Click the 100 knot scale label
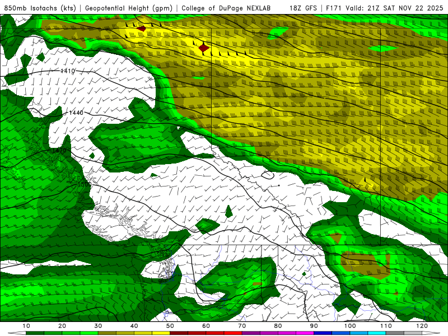This screenshot has height=336, width=448. (x=350, y=326)
